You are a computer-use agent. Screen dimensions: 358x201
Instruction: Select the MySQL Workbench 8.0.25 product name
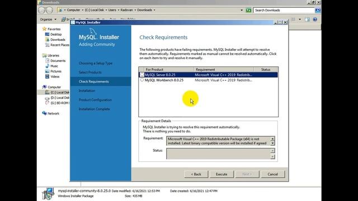(x=164, y=80)
